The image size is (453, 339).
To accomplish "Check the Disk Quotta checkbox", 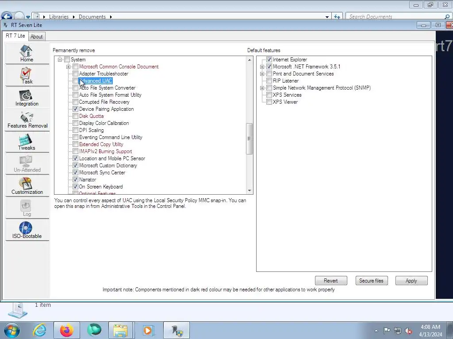I will [75, 116].
